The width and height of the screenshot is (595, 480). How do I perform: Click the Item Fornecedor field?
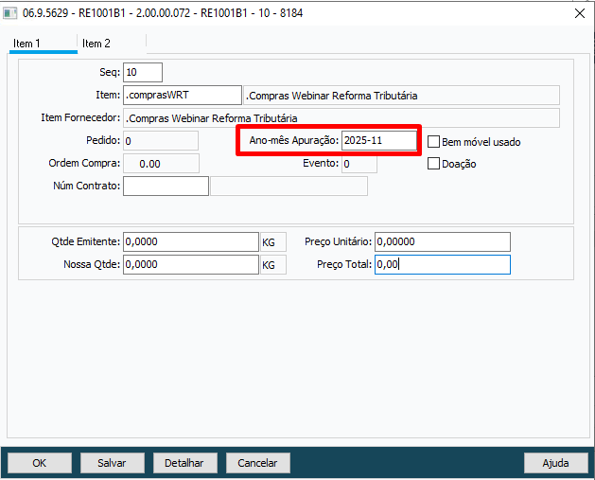click(341, 118)
